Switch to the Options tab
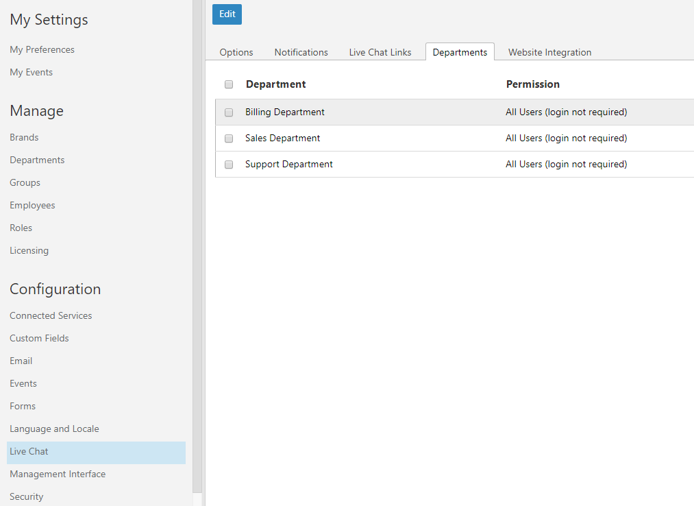 point(236,52)
